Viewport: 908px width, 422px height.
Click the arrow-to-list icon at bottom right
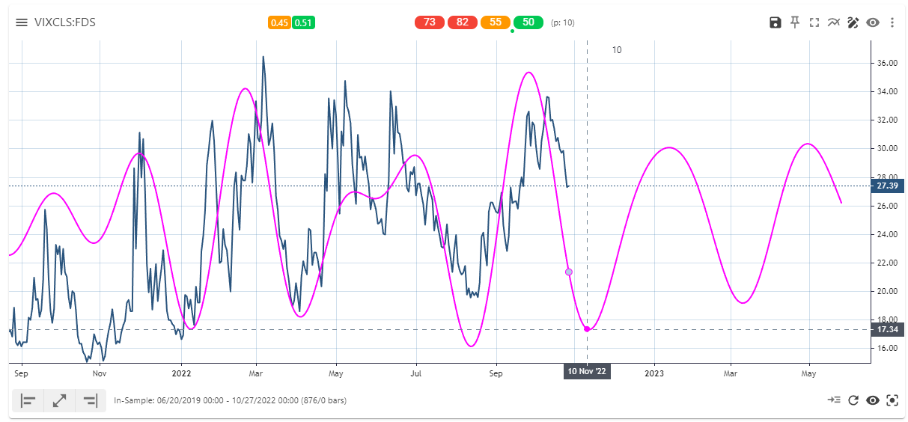[x=834, y=400]
